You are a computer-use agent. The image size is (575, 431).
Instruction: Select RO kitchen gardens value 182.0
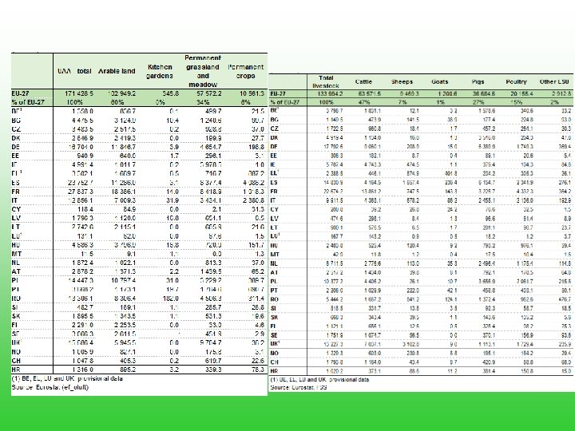171,299
